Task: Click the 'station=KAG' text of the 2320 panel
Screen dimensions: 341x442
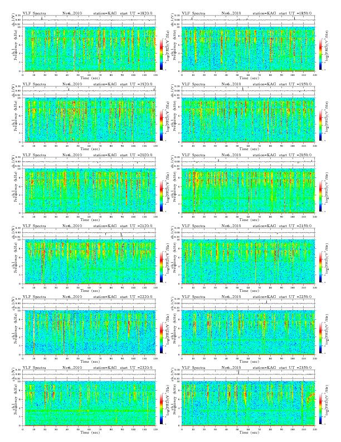Action: click(105, 368)
